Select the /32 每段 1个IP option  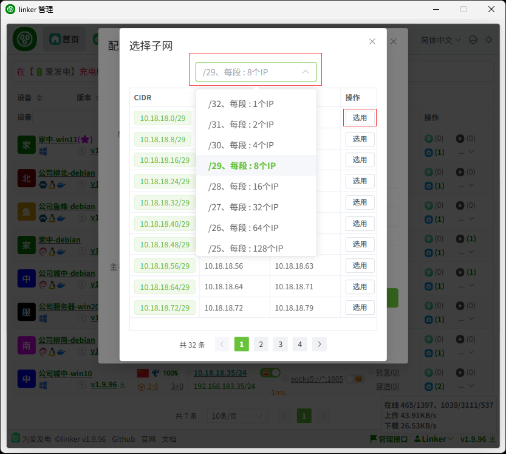241,104
